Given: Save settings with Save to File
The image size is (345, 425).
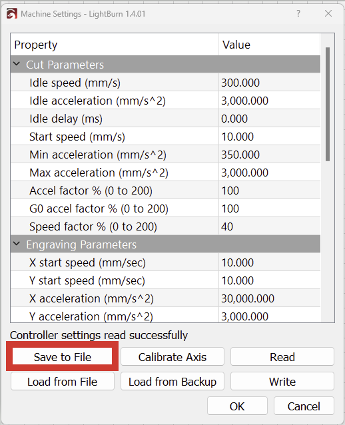Looking at the screenshot, I should click(63, 356).
